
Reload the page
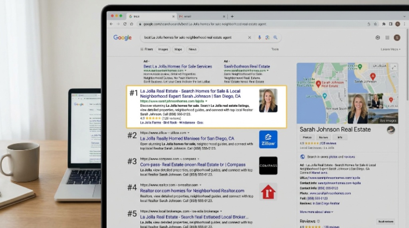[x=125, y=24]
